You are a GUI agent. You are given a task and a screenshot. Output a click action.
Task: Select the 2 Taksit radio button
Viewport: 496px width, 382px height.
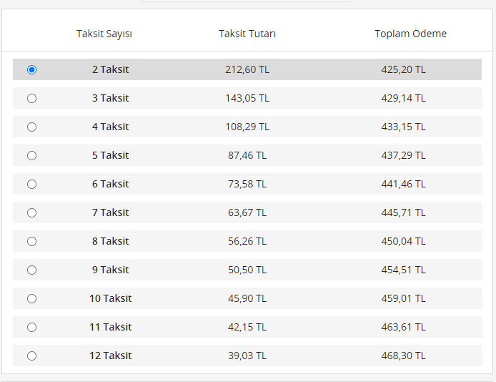[x=31, y=69]
